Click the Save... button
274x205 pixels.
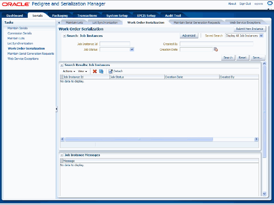(258, 57)
